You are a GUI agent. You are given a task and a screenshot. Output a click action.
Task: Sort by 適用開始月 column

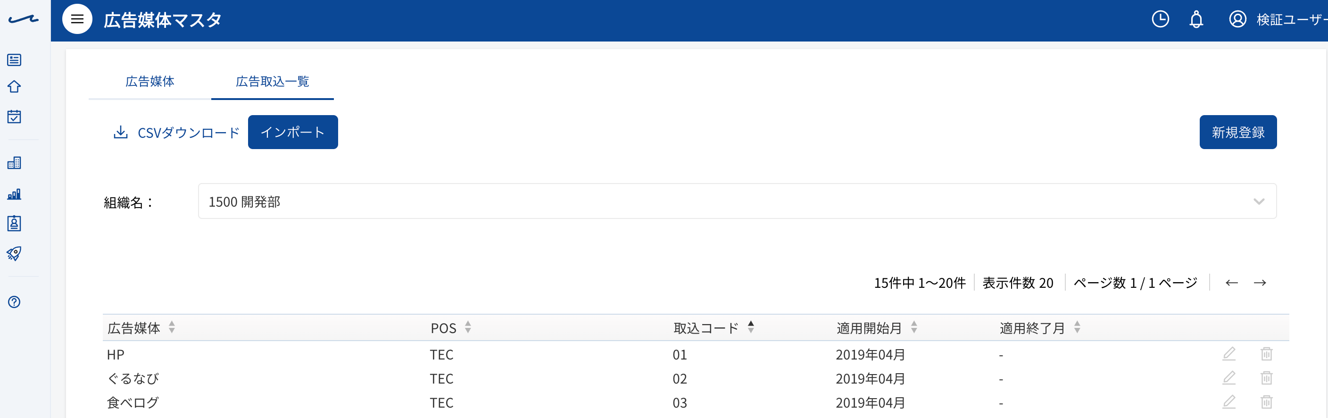pyautogui.click(x=913, y=327)
